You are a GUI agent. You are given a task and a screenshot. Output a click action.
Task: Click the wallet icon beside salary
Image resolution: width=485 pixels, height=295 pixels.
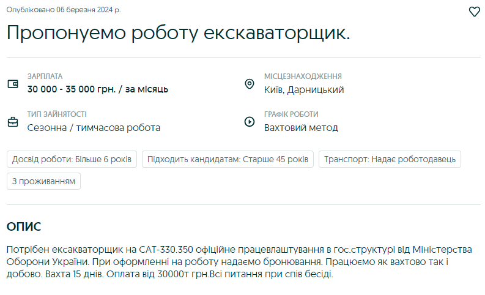coord(13,84)
